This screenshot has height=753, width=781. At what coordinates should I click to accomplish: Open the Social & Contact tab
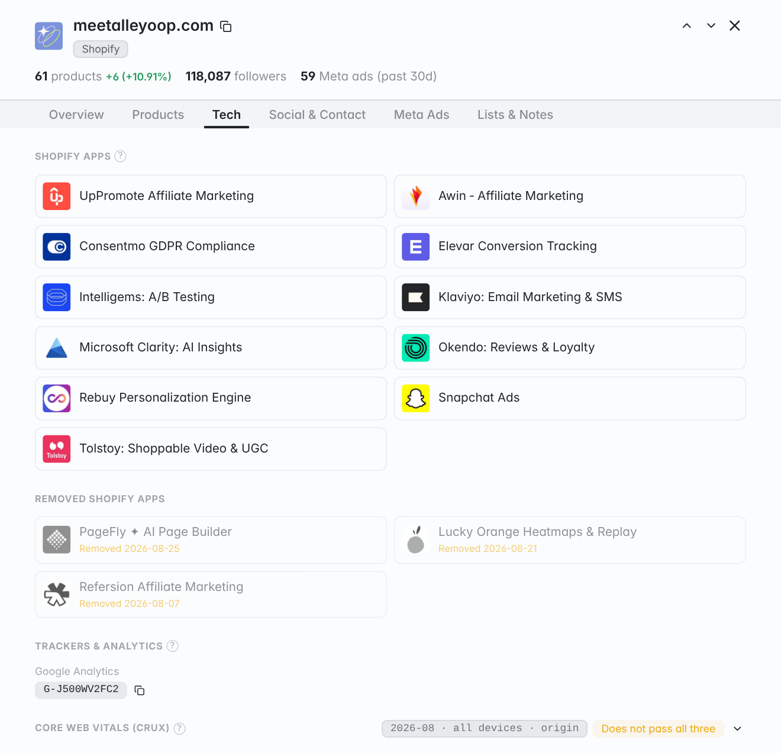click(317, 115)
